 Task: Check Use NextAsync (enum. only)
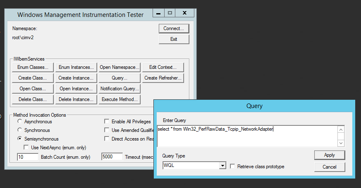(26, 147)
